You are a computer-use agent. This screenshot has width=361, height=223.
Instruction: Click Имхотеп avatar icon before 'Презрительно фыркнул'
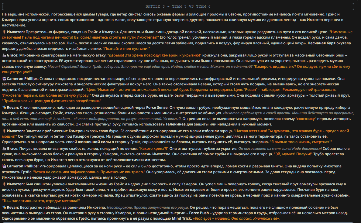point(4,32)
